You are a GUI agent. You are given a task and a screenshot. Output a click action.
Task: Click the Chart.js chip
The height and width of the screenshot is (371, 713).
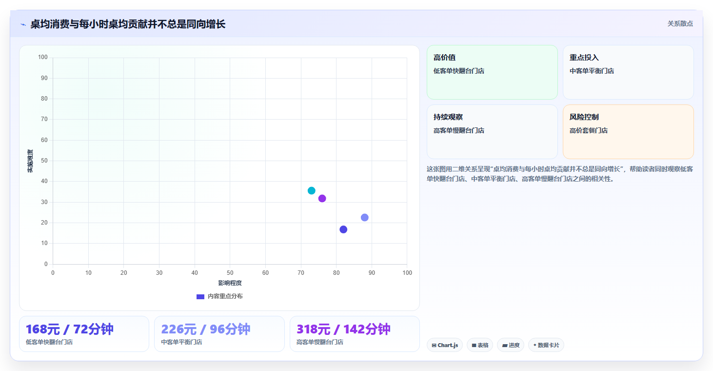[445, 345]
